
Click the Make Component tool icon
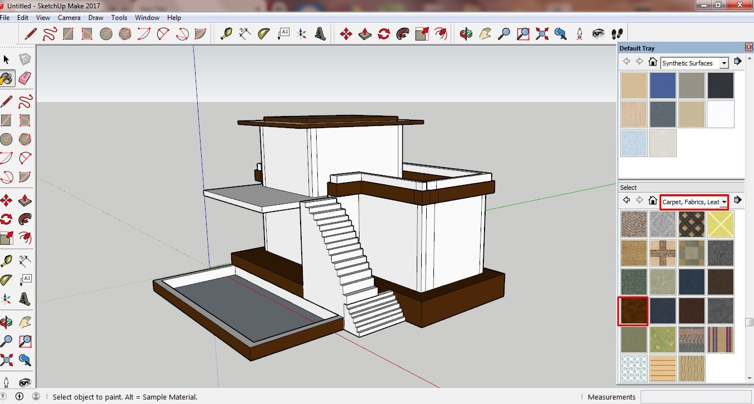[x=25, y=59]
